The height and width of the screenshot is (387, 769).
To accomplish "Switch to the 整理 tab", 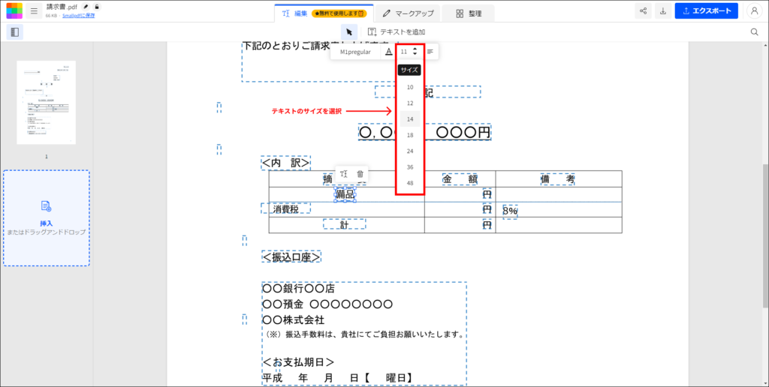I will tap(469, 13).
